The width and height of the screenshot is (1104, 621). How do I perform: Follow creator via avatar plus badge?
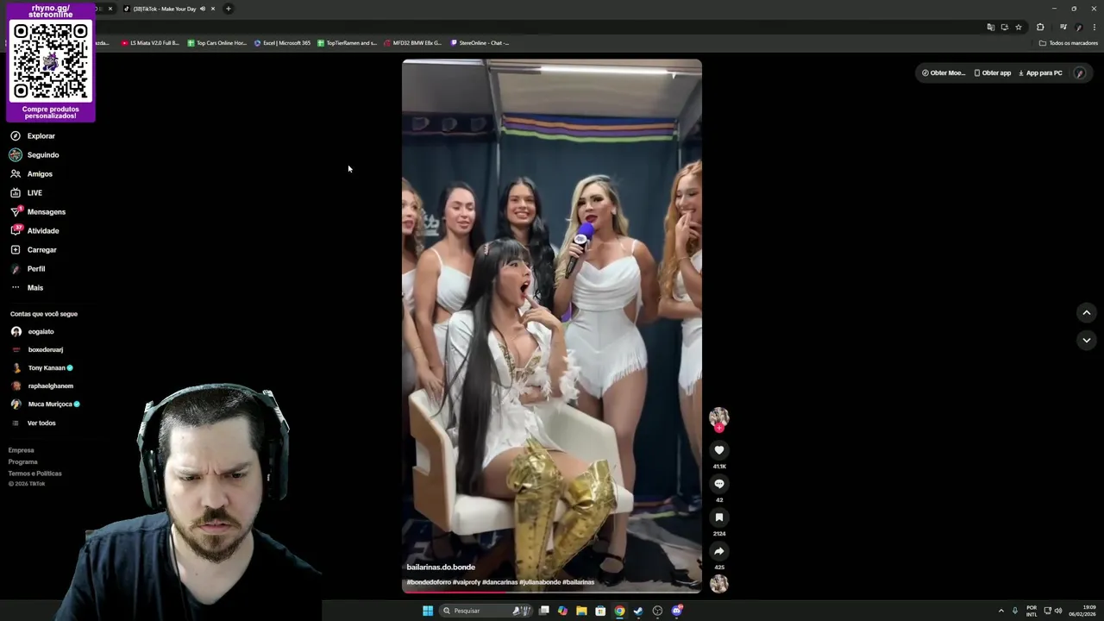718,428
